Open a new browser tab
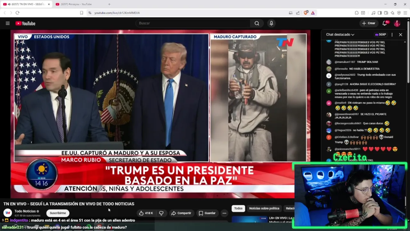The width and height of the screenshot is (410, 231). pyautogui.click(x=109, y=4)
